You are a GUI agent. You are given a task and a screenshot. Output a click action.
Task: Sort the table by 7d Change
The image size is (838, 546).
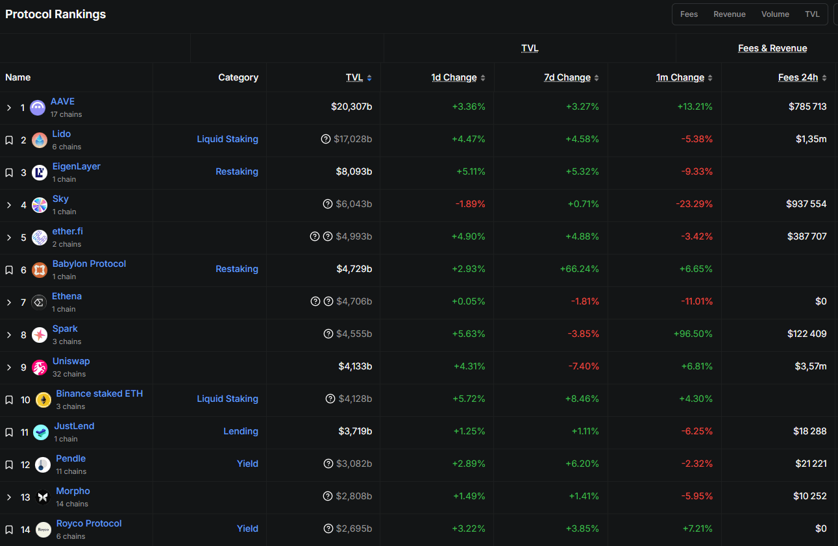coord(567,77)
